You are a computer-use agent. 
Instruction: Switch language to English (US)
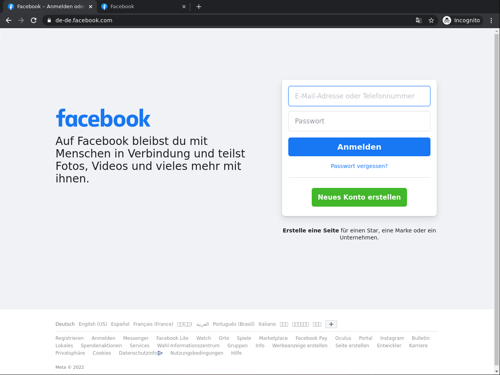click(x=93, y=324)
